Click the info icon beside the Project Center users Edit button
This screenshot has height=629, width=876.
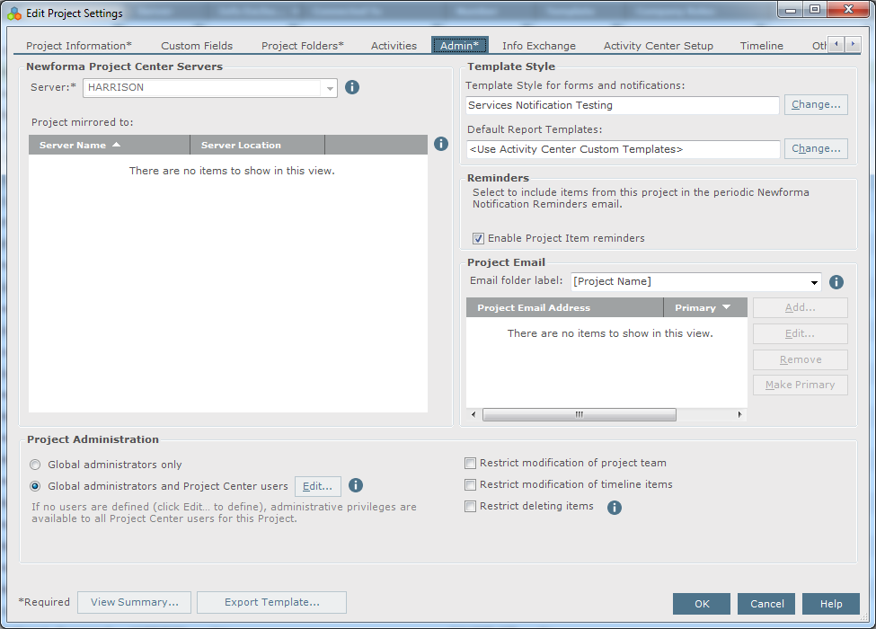(x=355, y=485)
